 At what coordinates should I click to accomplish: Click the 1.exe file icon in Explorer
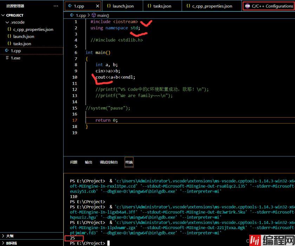point(7,58)
